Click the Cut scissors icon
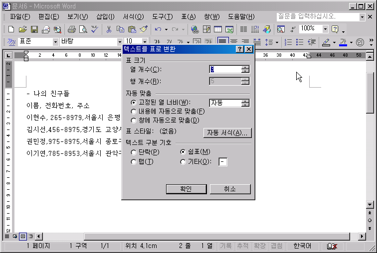 [x=109, y=29]
